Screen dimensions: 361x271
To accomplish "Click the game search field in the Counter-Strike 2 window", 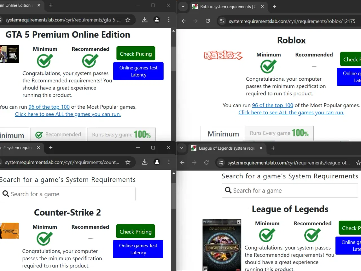I will pyautogui.click(x=68, y=194).
